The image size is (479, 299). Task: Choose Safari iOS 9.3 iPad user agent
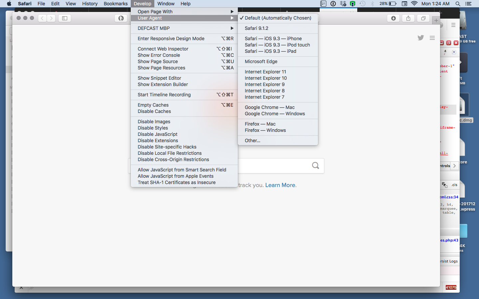pyautogui.click(x=278, y=51)
